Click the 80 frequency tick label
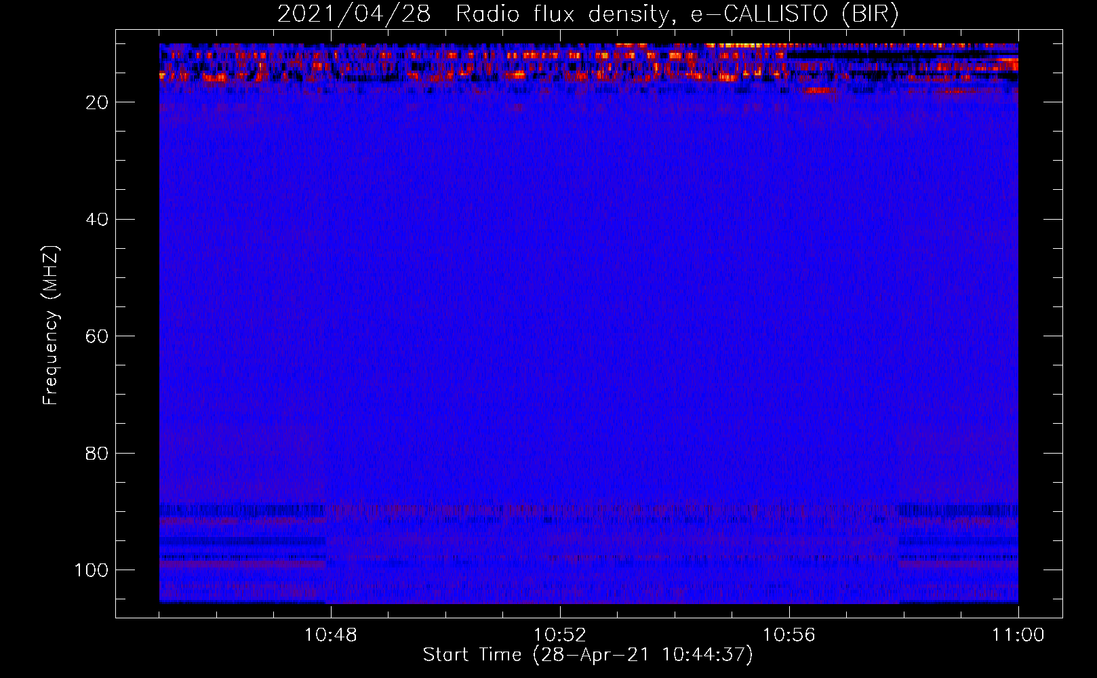Viewport: 1097px width, 678px height. tap(98, 453)
